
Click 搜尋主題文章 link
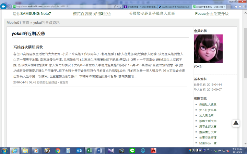click(208, 121)
